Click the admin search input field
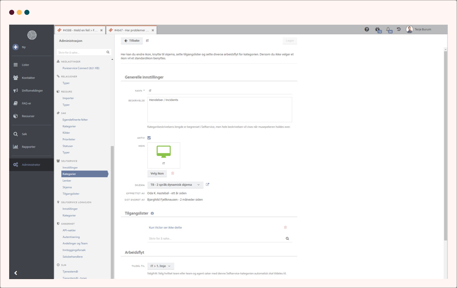 click(x=82, y=53)
